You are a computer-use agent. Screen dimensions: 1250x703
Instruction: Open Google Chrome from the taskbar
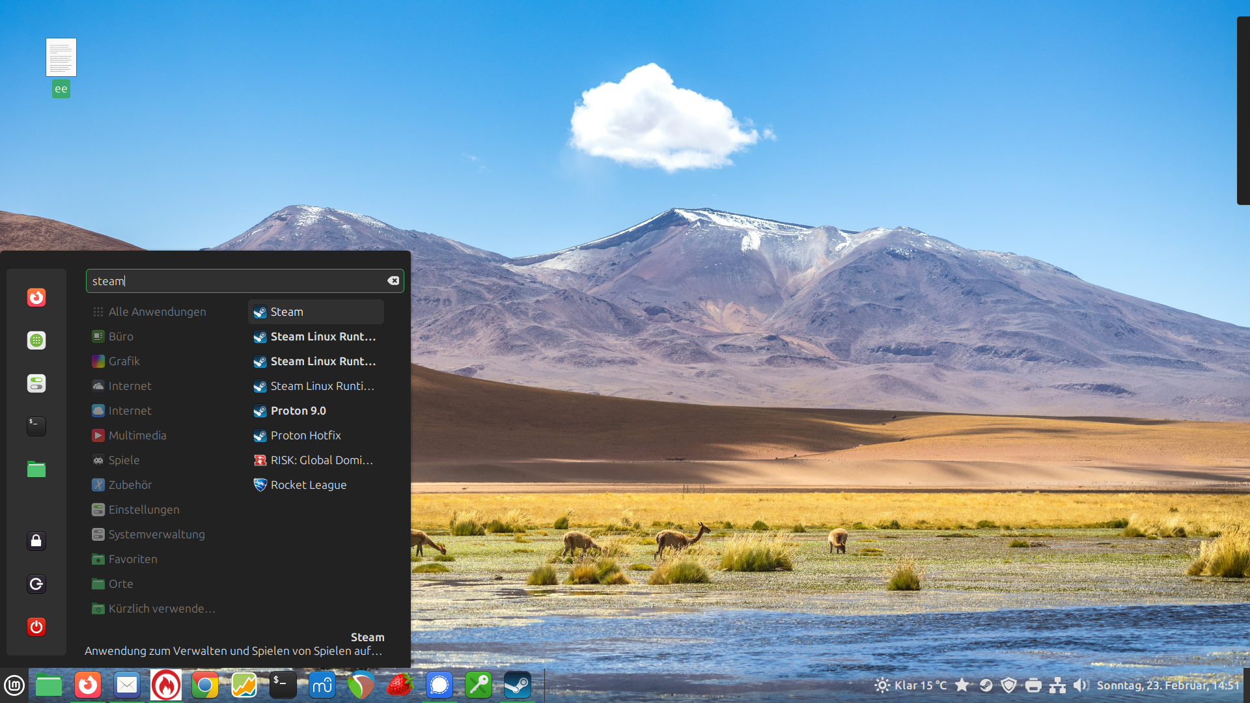(205, 685)
